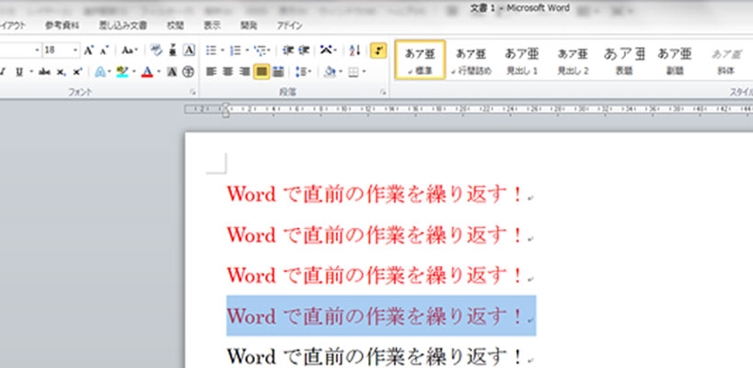
Task: Open the font name dropdown arrow
Action: click(x=38, y=50)
